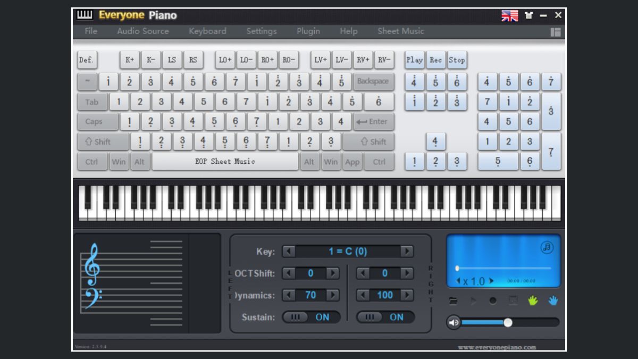Click the Everyone Piano keyboard logo icon

pyautogui.click(x=85, y=15)
